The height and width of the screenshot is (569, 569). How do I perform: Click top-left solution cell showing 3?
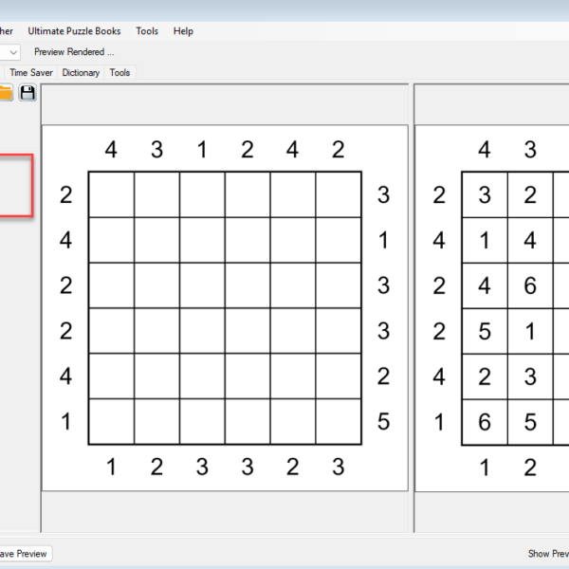485,195
